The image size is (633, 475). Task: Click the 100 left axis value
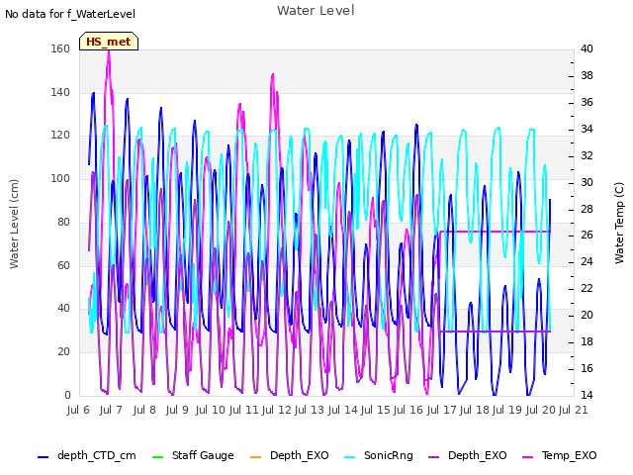tap(60, 178)
